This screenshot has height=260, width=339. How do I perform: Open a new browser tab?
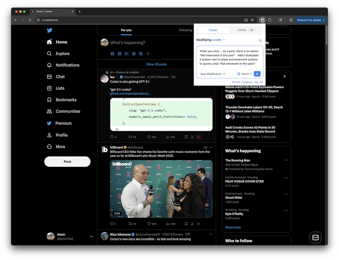point(79,12)
